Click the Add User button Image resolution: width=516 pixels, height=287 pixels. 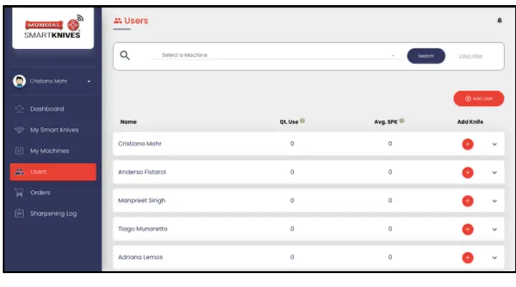click(x=479, y=99)
